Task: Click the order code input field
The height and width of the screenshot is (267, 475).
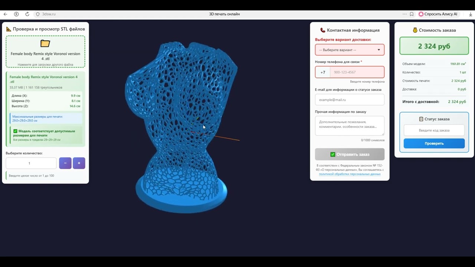Action: click(x=434, y=130)
